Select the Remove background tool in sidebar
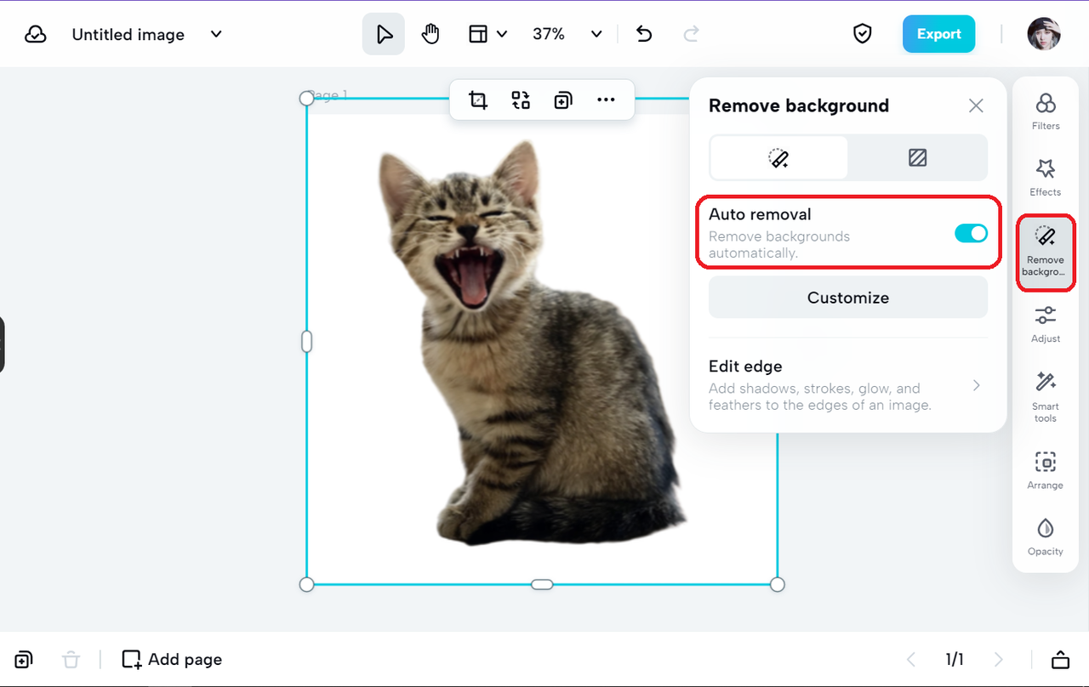This screenshot has width=1089, height=687. 1046,252
